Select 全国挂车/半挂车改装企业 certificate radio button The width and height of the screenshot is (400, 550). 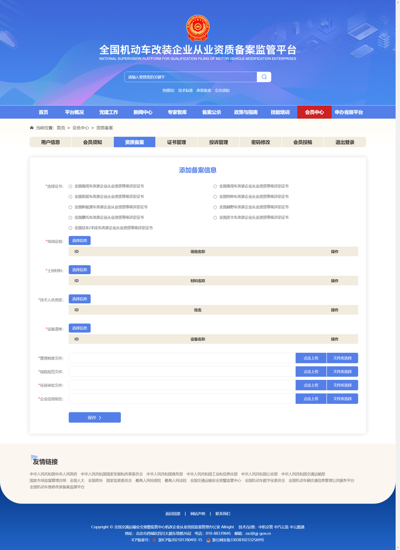pyautogui.click(x=70, y=228)
